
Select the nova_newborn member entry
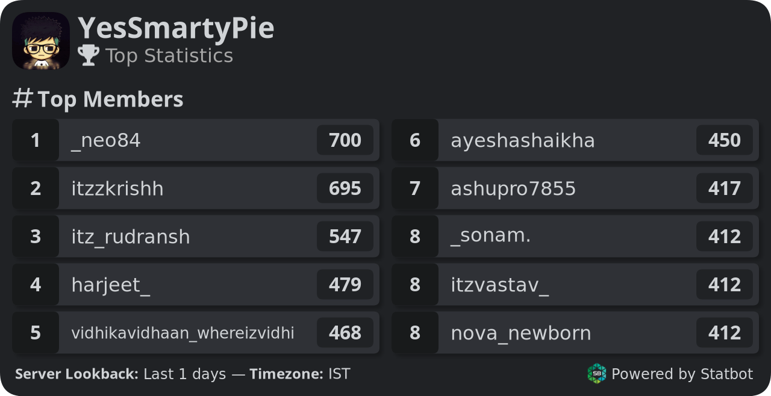pyautogui.click(x=575, y=333)
